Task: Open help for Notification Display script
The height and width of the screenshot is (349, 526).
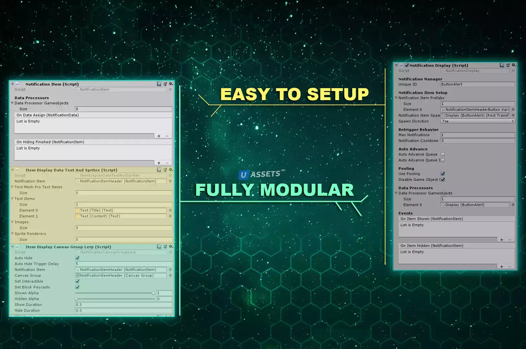Action: click(502, 65)
